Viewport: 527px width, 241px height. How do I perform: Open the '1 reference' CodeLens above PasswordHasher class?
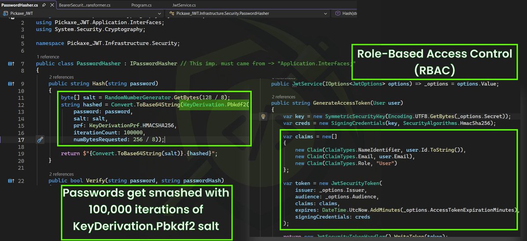pyautogui.click(x=48, y=57)
